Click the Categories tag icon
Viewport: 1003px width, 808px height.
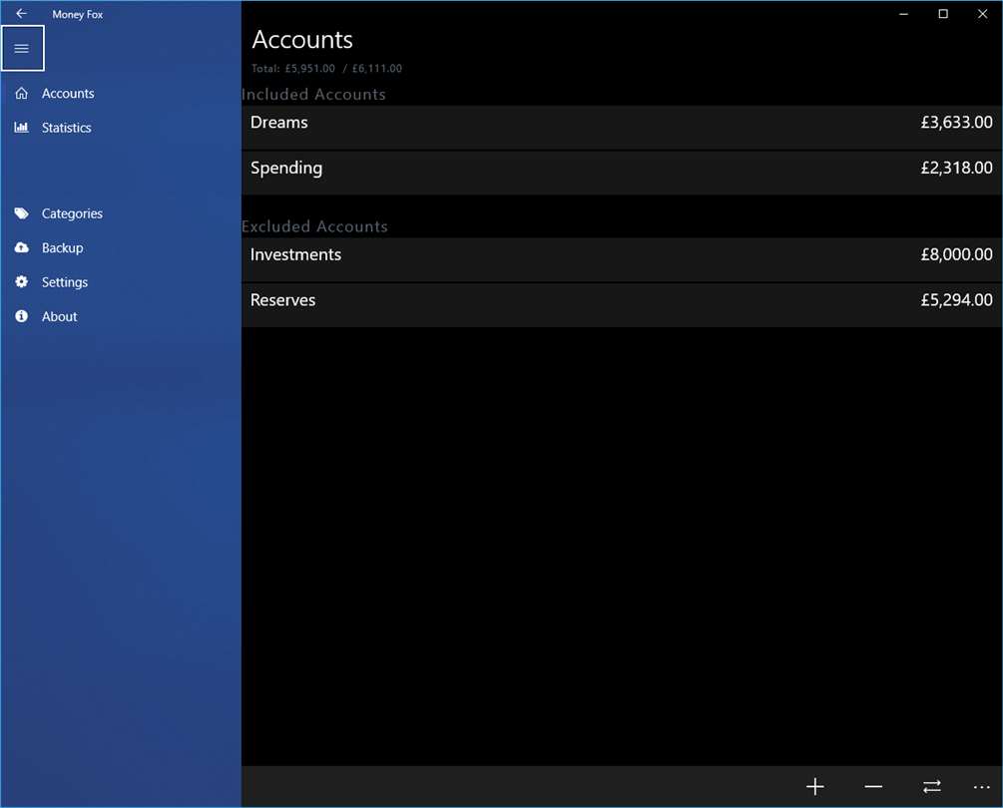(21, 212)
